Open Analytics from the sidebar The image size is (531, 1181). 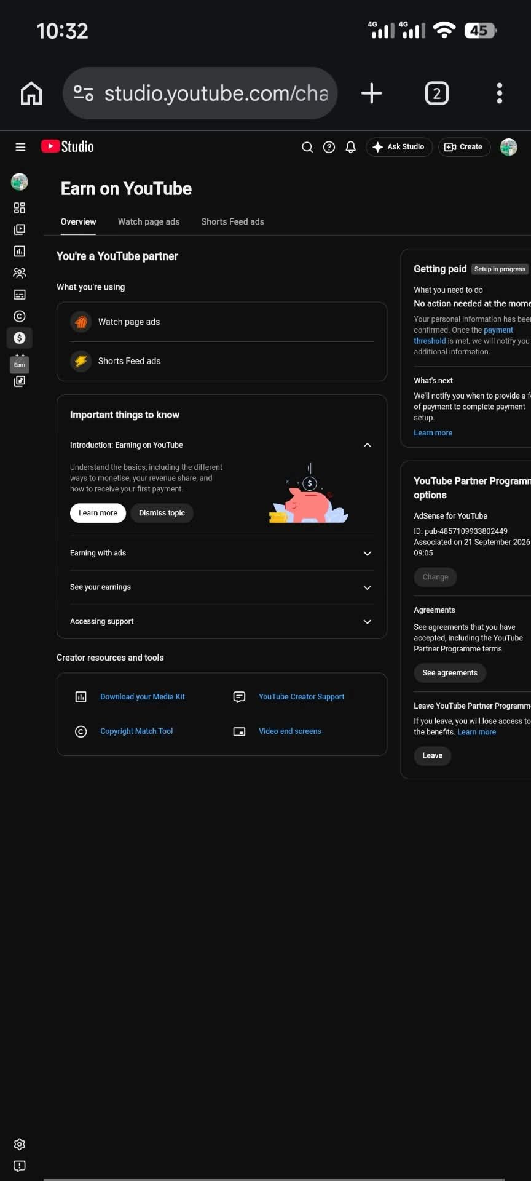[x=20, y=251]
